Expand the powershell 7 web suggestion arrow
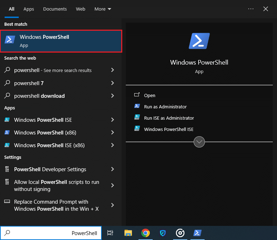 [112, 83]
